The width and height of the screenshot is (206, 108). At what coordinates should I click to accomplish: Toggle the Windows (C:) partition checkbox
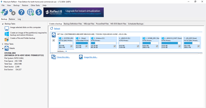coord(115,46)
